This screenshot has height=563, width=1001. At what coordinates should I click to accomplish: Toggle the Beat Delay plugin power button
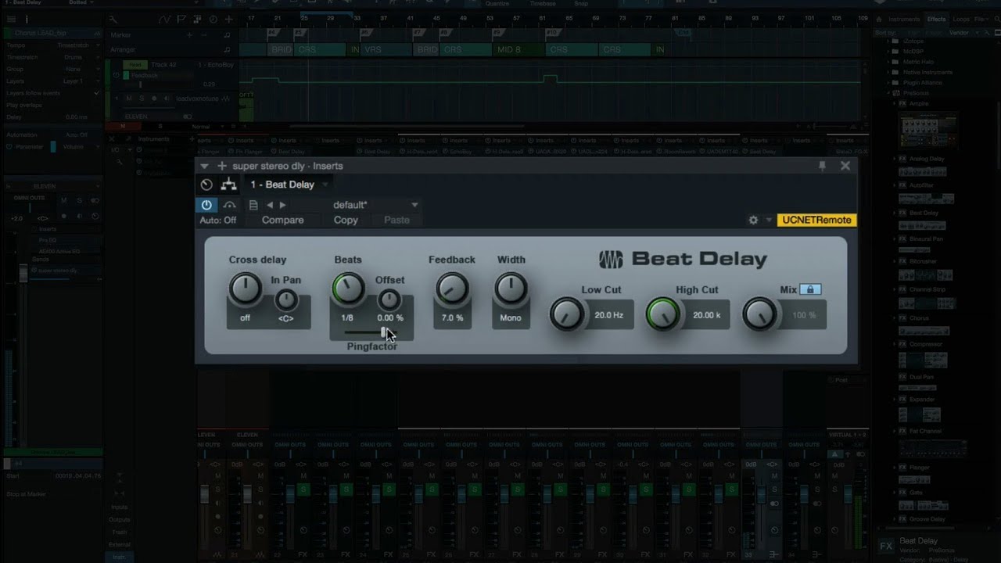coord(206,205)
